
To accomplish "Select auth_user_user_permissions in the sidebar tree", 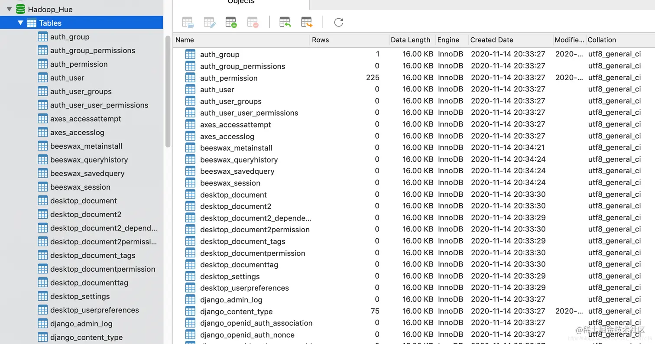I will pos(99,105).
